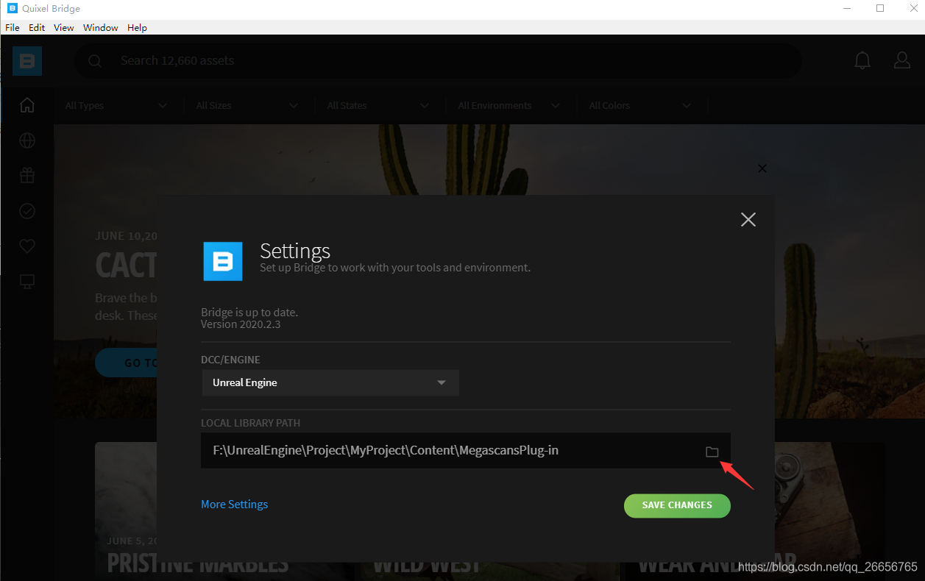925x581 pixels.
Task: Click the Quixel Bridge title bar app icon
Action: 12,9
